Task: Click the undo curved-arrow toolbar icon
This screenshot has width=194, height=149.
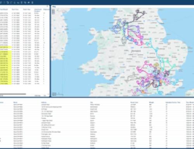Action: point(8,2)
